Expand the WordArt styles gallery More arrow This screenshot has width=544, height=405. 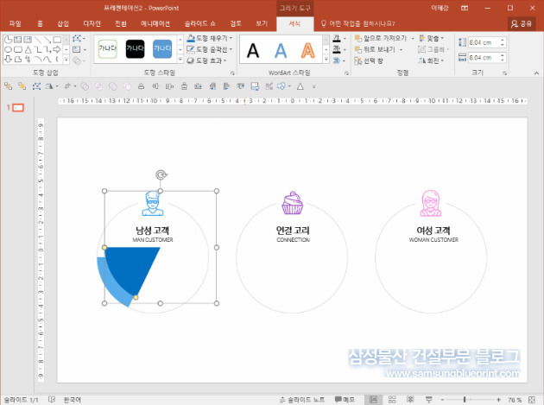tap(326, 60)
